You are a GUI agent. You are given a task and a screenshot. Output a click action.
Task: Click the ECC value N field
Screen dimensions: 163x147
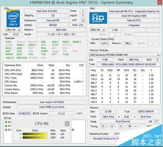(x=157, y=60)
